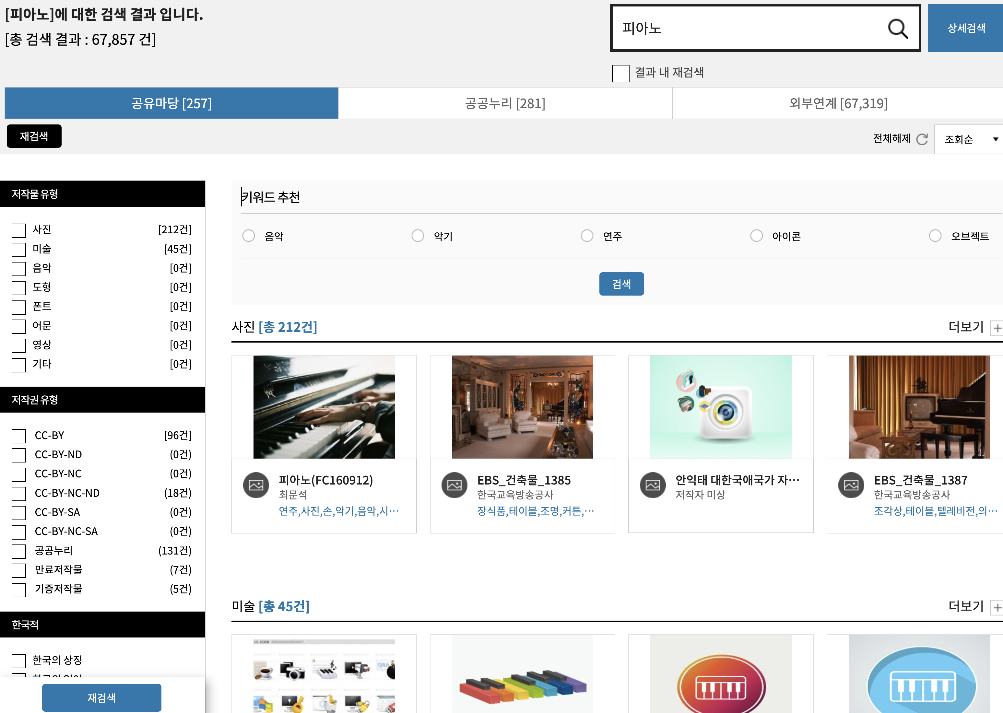Switch to the 공공누리 [281] tab
This screenshot has height=713, width=1003.
(505, 104)
